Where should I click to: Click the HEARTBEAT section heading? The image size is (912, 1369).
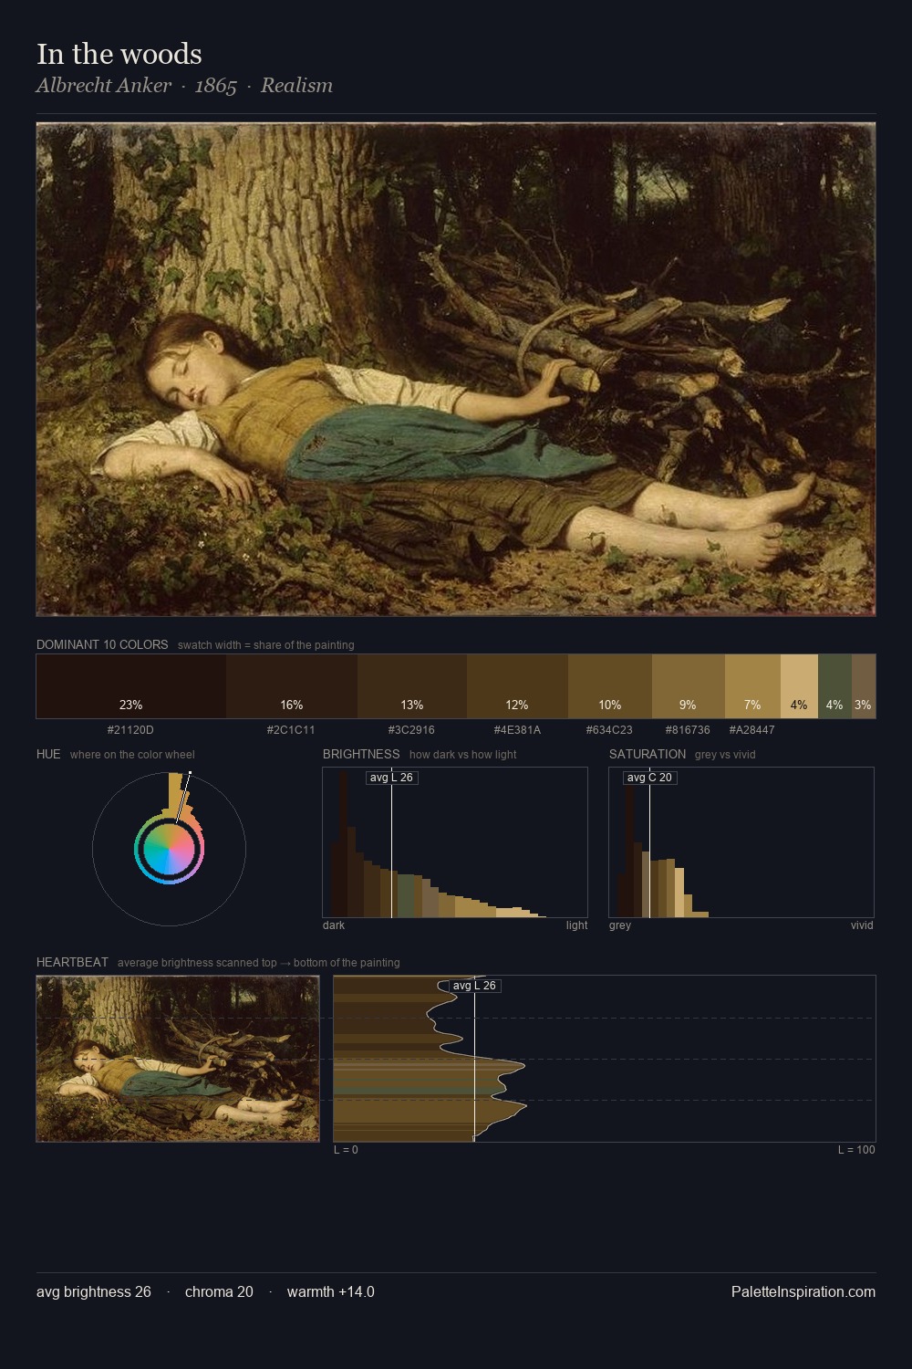[x=72, y=962]
